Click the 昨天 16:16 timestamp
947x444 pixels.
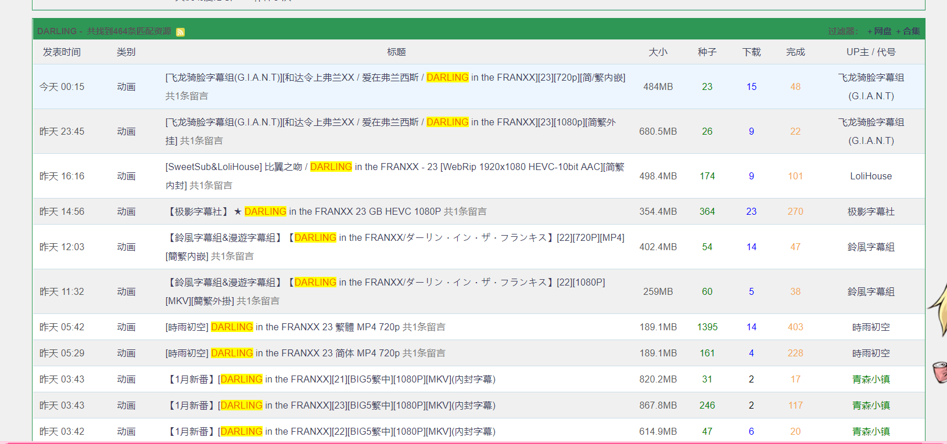(x=62, y=176)
